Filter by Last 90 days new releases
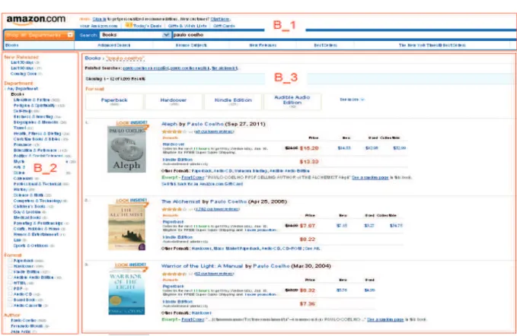Screen dimensions: 517x336 [23, 68]
